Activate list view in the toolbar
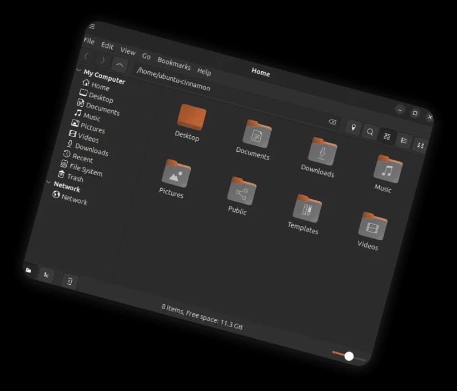The height and width of the screenshot is (391, 457). click(x=404, y=139)
